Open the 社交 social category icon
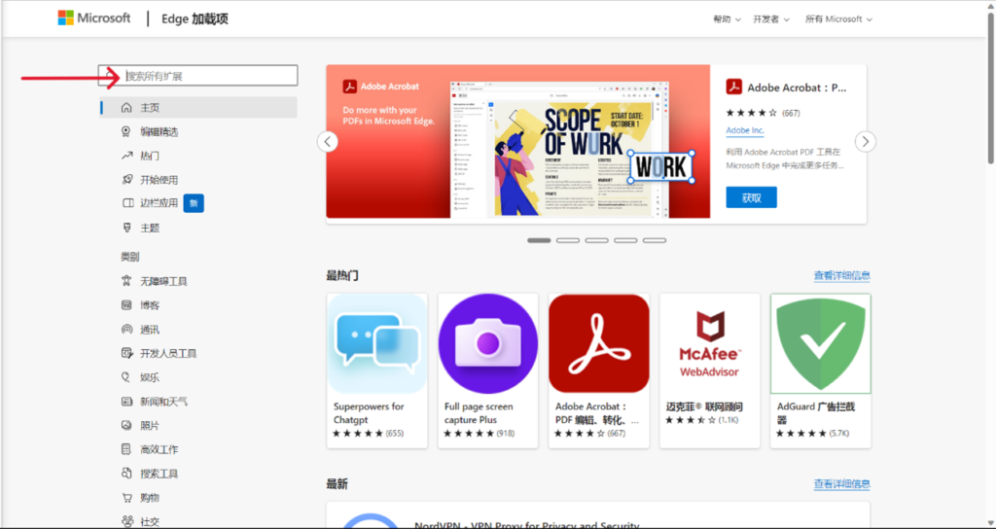This screenshot has height=529, width=996. [126, 521]
